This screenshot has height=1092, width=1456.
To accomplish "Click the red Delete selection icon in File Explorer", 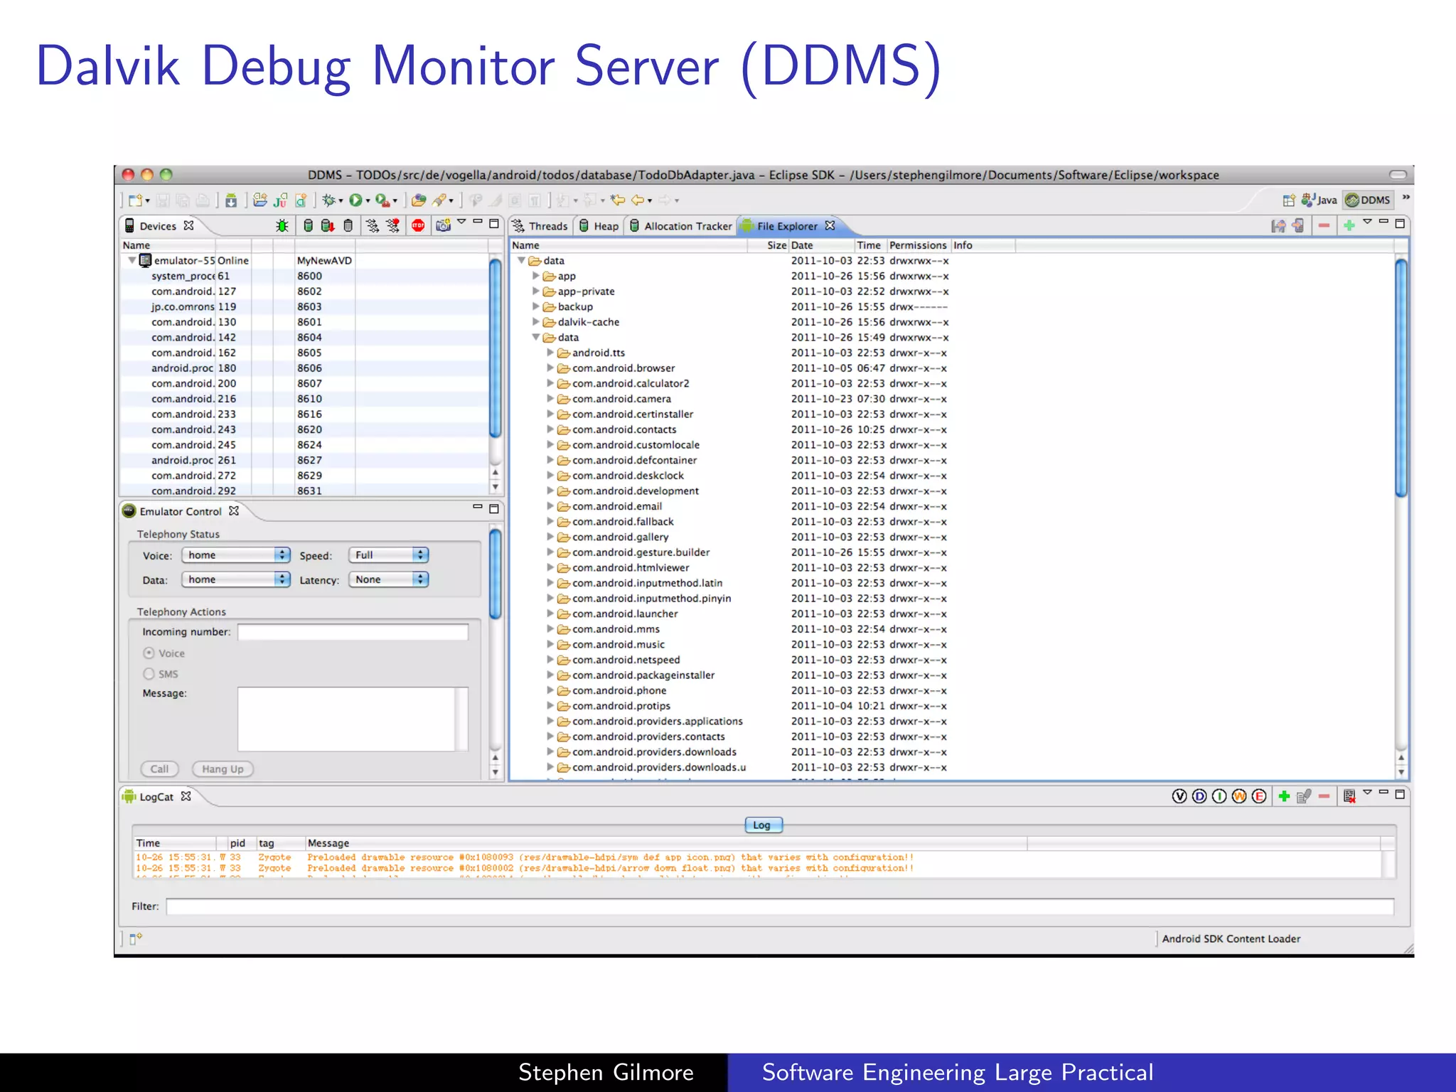I will (1324, 226).
